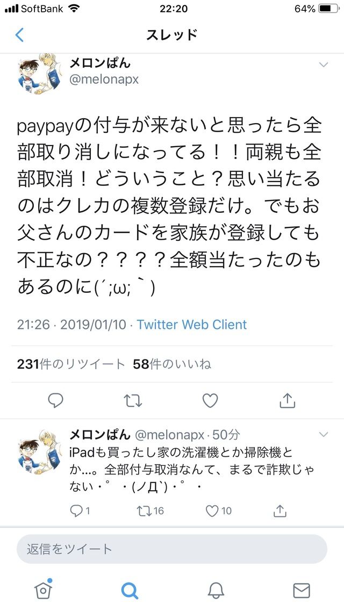Tap the back arrow in the header

point(19,35)
